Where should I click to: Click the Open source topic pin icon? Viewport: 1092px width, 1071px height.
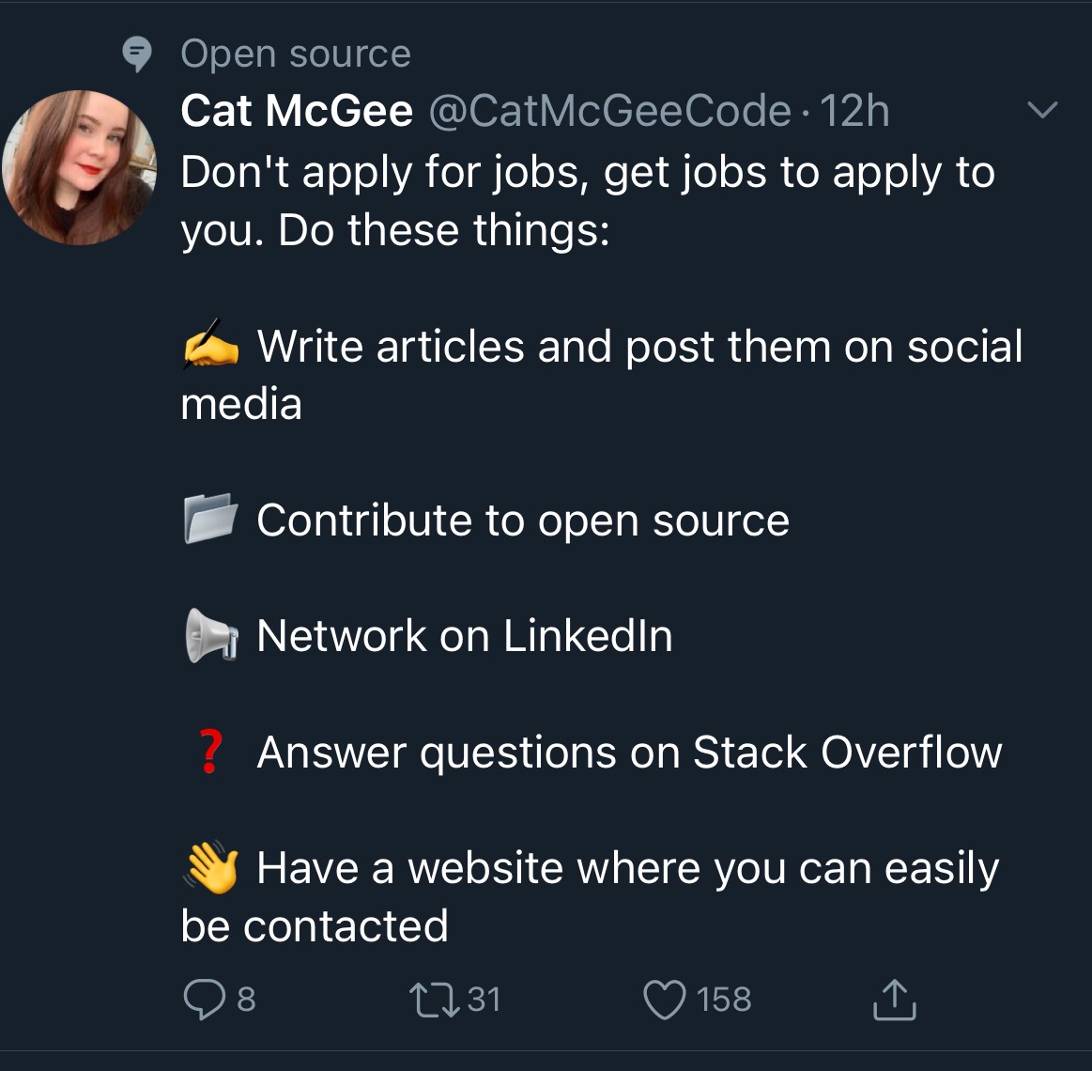pos(137,53)
